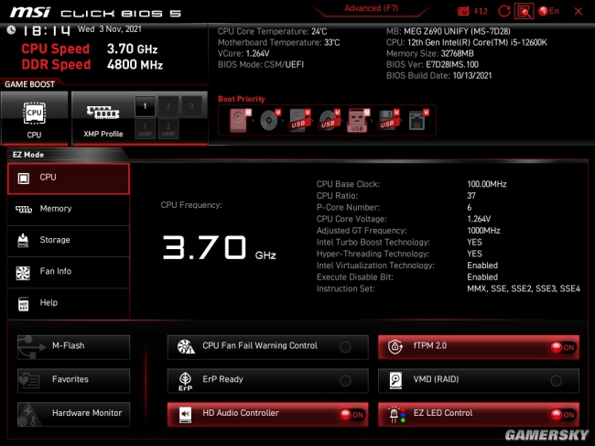This screenshot has height=446, width=595.
Task: Select XMP profile 3
Action: click(191, 106)
